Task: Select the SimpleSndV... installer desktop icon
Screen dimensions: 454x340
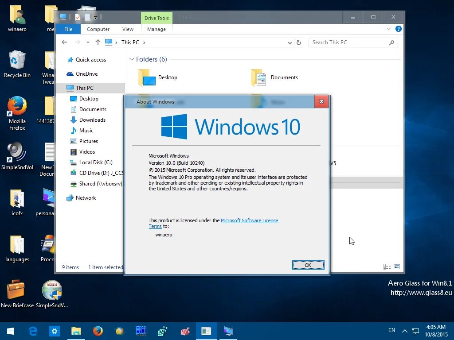Action: click(x=52, y=294)
